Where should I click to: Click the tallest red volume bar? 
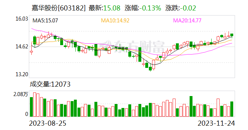click(35, 105)
